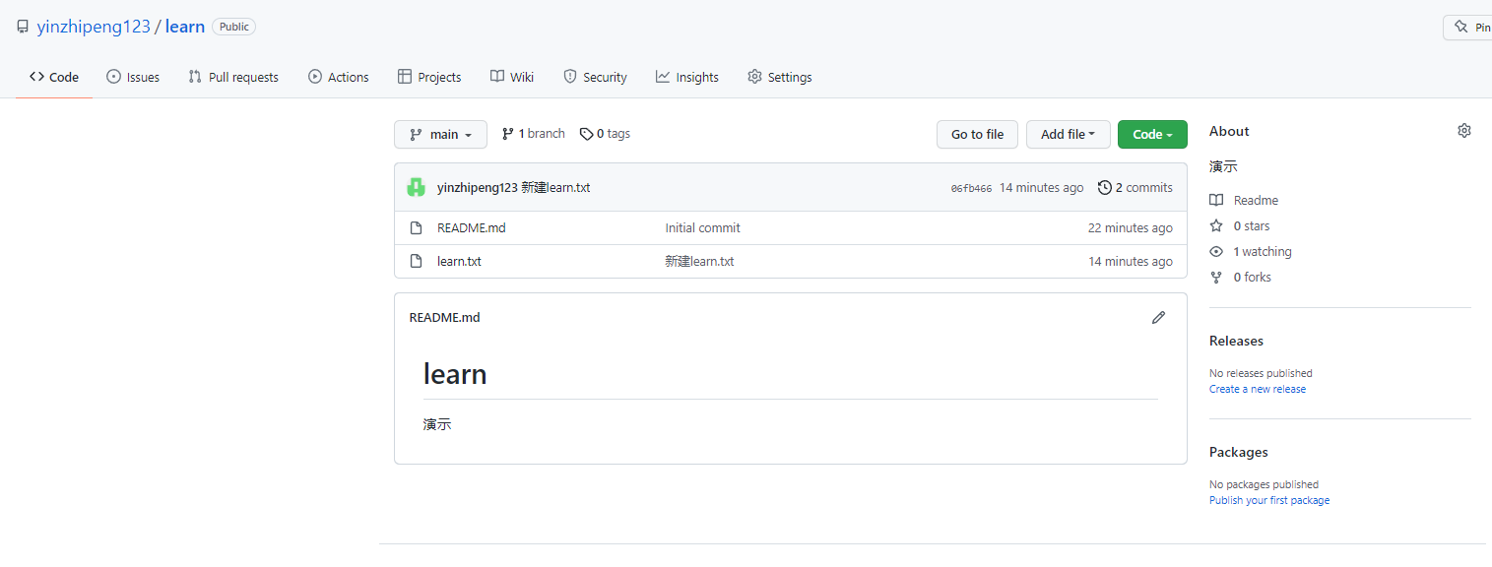Open repository Settings tab

pyautogui.click(x=780, y=77)
